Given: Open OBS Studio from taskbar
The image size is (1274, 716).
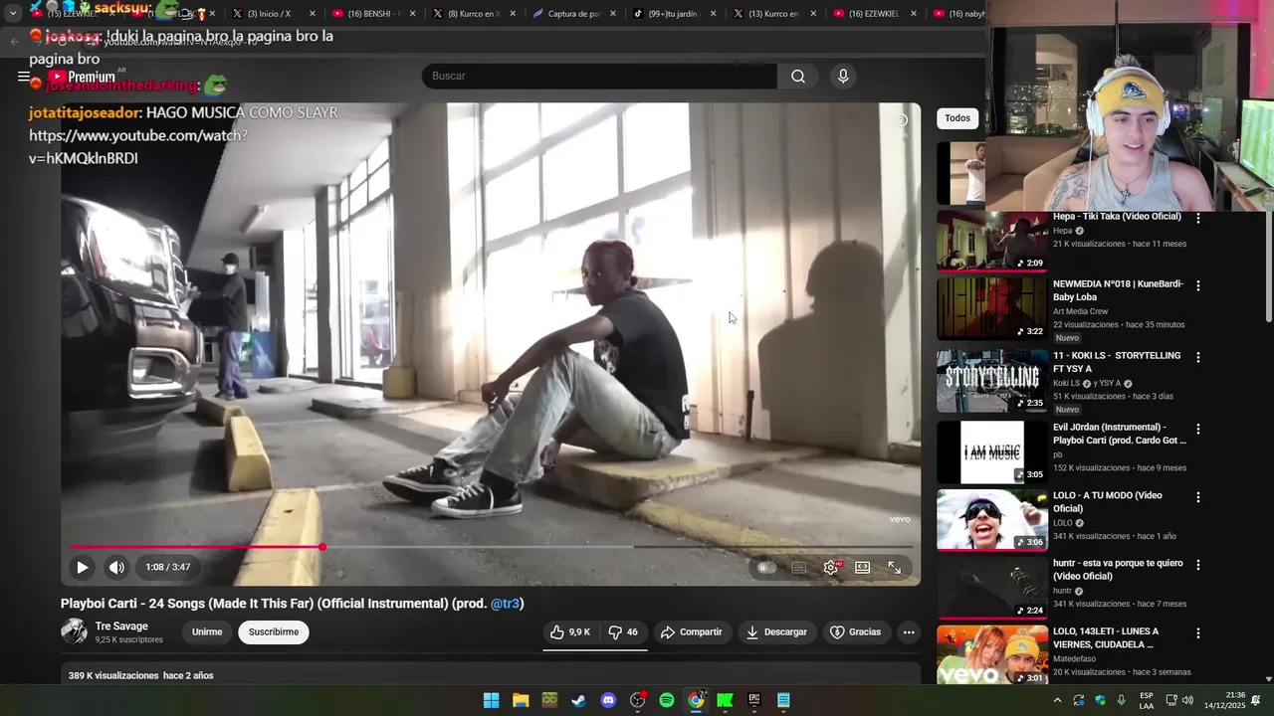Looking at the screenshot, I should coord(638,700).
